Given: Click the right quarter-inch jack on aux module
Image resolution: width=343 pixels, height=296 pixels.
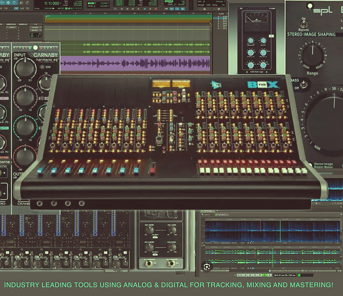Looking at the screenshot, I should click(x=171, y=264).
